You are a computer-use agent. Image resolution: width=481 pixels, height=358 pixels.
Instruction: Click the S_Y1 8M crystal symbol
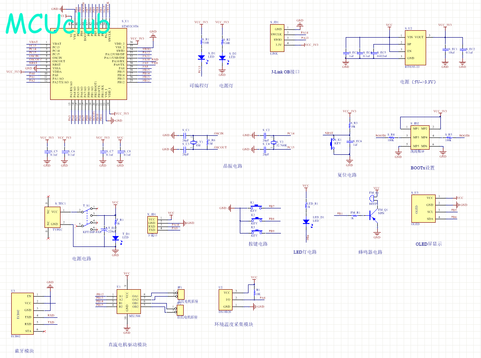tap(193, 142)
